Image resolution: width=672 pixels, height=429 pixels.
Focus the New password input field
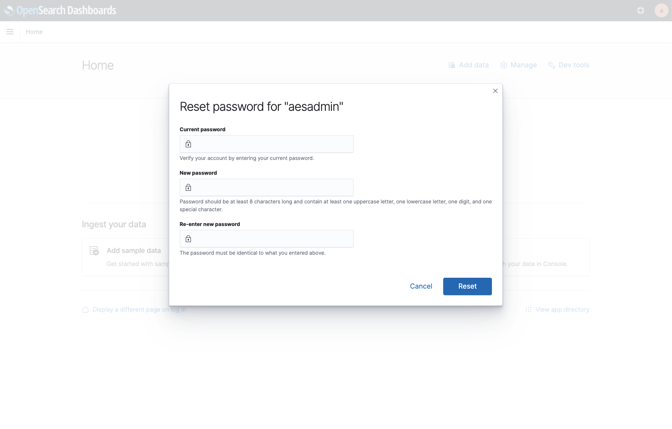[x=267, y=187]
